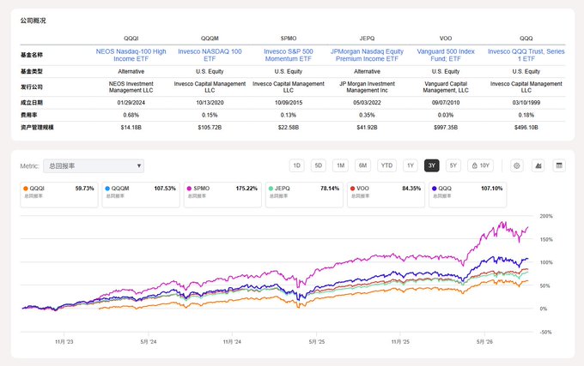Select the 1M time range
This screenshot has width=584, height=366.
tap(340, 165)
